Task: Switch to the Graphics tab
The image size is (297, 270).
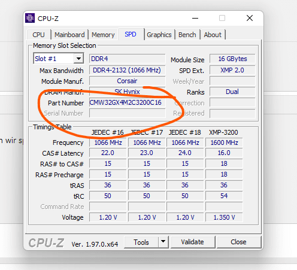Action: click(x=159, y=35)
